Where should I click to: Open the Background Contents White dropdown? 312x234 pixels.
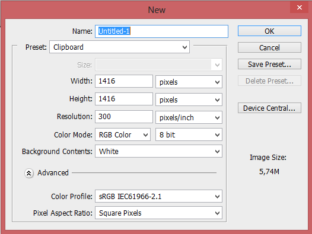pyautogui.click(x=158, y=151)
